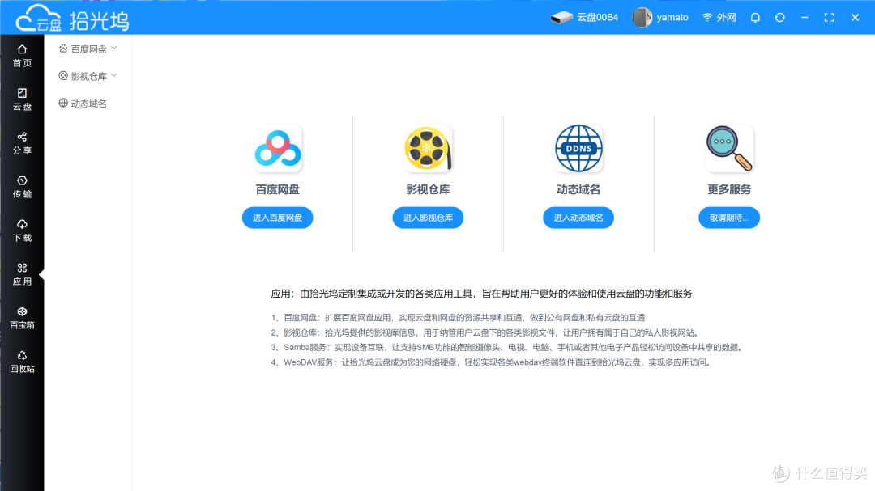875x491 pixels.
Task: Close the 拾光坞 window
Action: pos(855,17)
